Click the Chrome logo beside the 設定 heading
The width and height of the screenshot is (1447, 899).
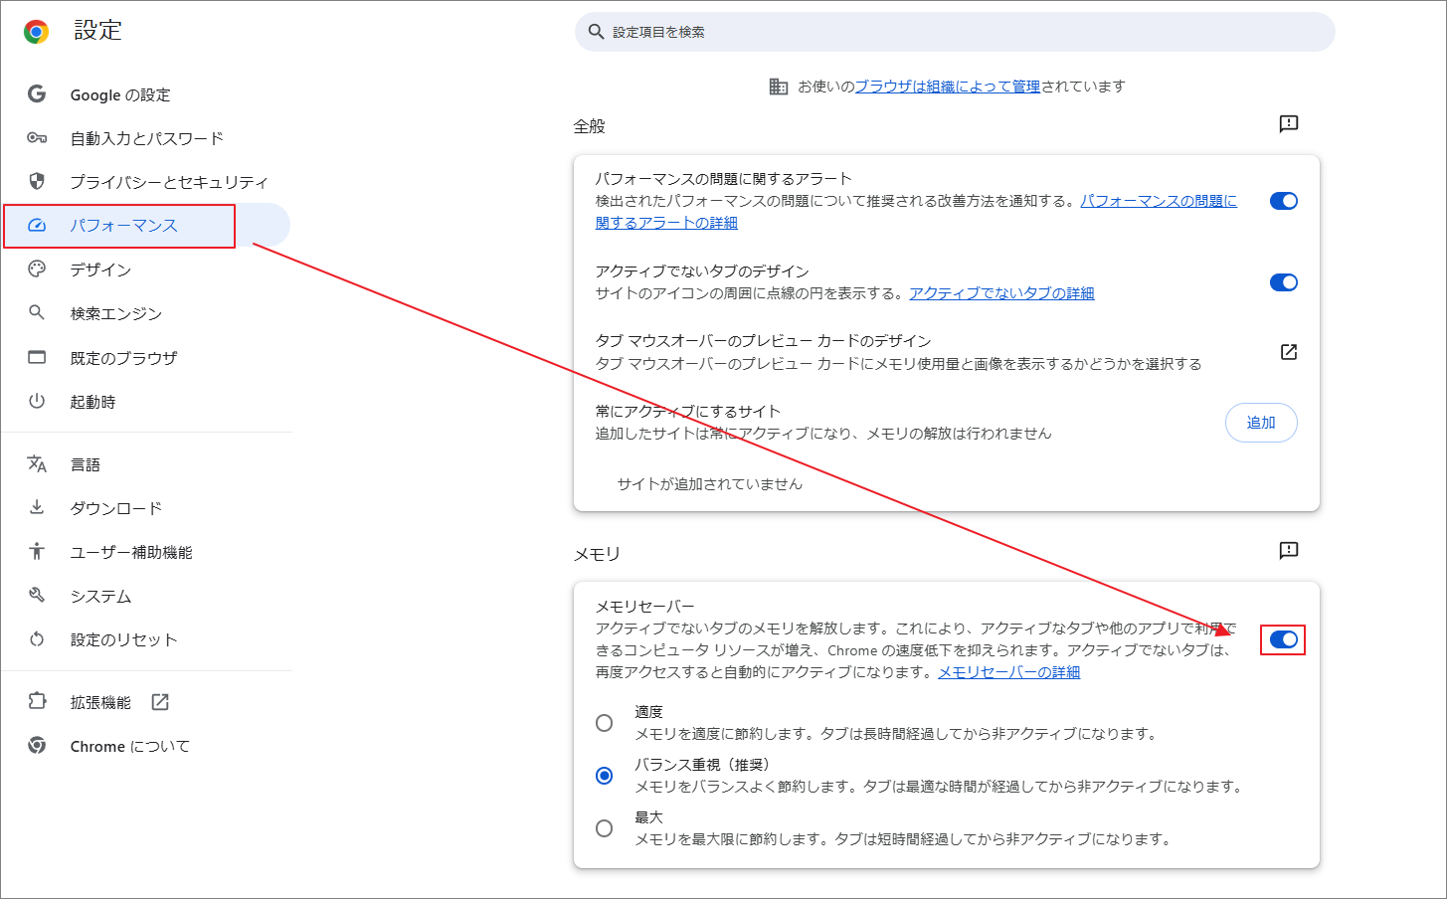pyautogui.click(x=36, y=30)
